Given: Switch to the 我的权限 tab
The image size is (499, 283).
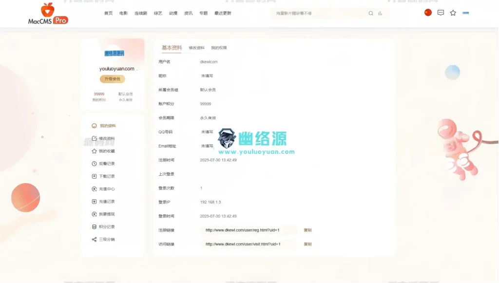Looking at the screenshot, I should 219,48.
